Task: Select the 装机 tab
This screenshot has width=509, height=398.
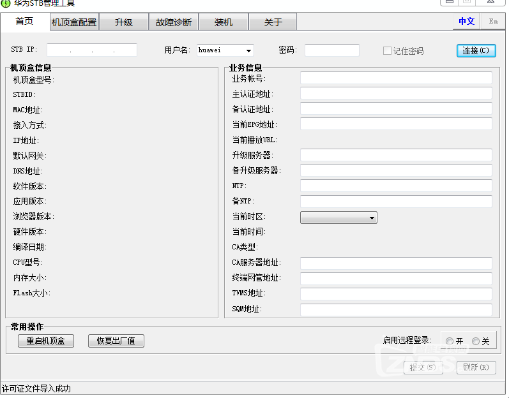Action: [224, 22]
